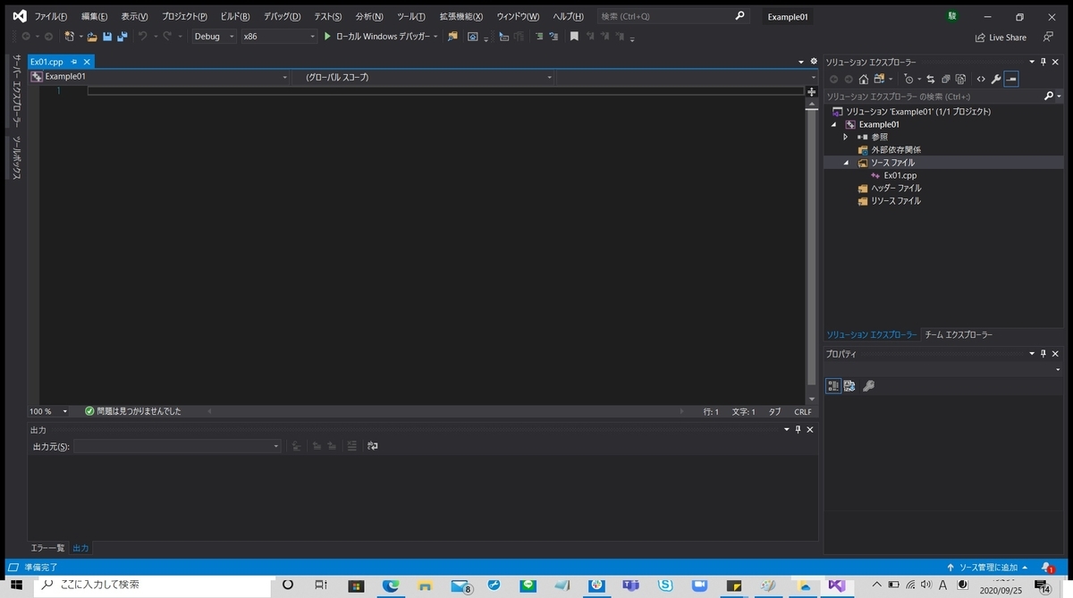Click the Windows Start button
The width and height of the screenshot is (1073, 598).
tap(16, 585)
